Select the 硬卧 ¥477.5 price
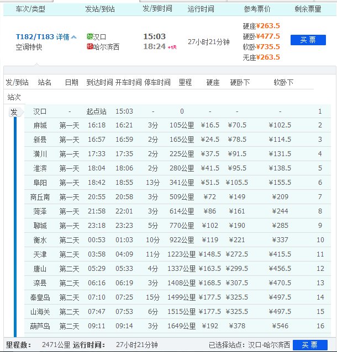 pyautogui.click(x=261, y=36)
